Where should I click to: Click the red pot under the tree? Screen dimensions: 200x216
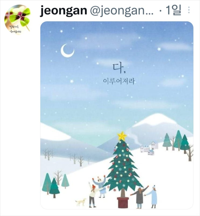pos(123,203)
